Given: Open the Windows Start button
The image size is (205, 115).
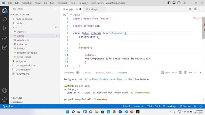Looking at the screenshot, I should point(67,112).
